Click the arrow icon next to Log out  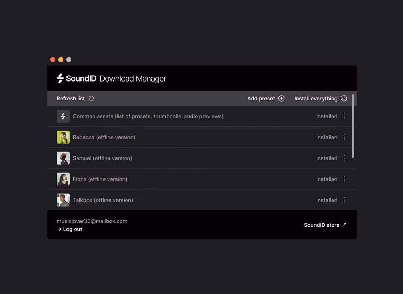[58, 229]
